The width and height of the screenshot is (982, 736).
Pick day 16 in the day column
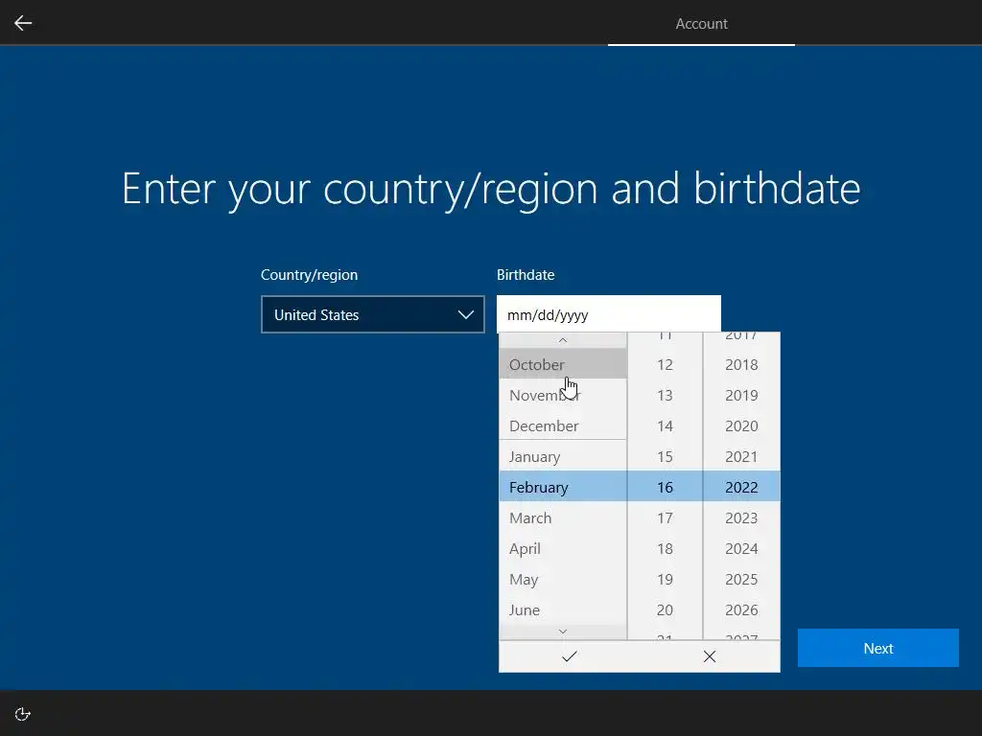coord(666,487)
